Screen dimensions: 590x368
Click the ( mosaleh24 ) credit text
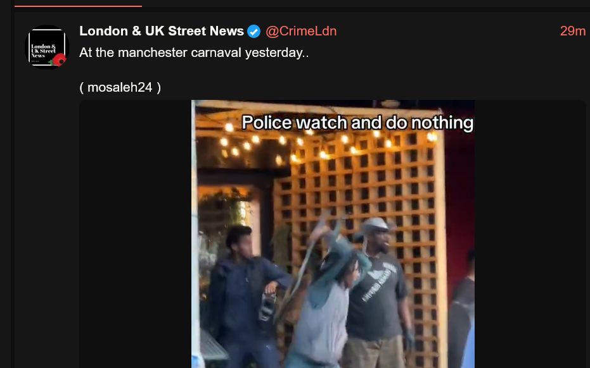120,87
